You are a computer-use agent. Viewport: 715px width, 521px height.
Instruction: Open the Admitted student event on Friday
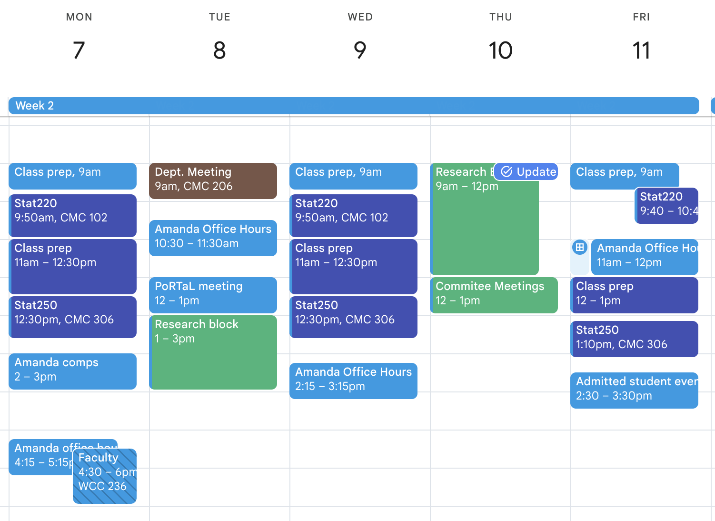(x=634, y=390)
